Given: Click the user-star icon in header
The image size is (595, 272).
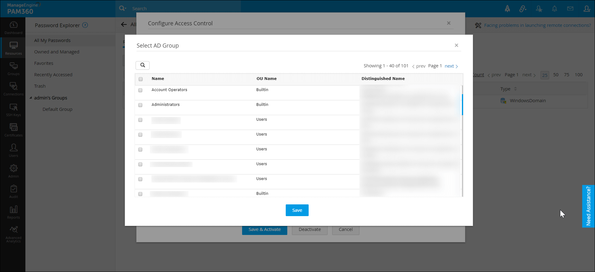Looking at the screenshot, I should tap(539, 9).
